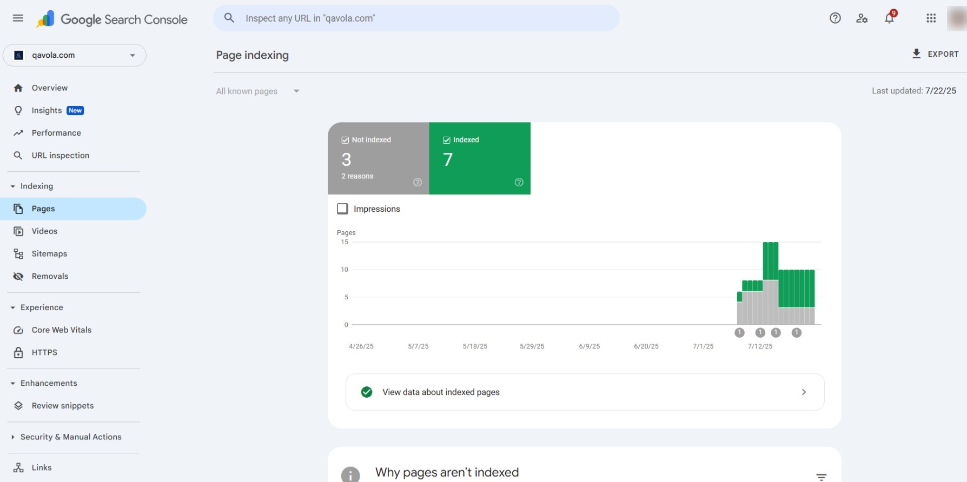
Task: Click the Review snippets layers icon
Action: pos(18,406)
